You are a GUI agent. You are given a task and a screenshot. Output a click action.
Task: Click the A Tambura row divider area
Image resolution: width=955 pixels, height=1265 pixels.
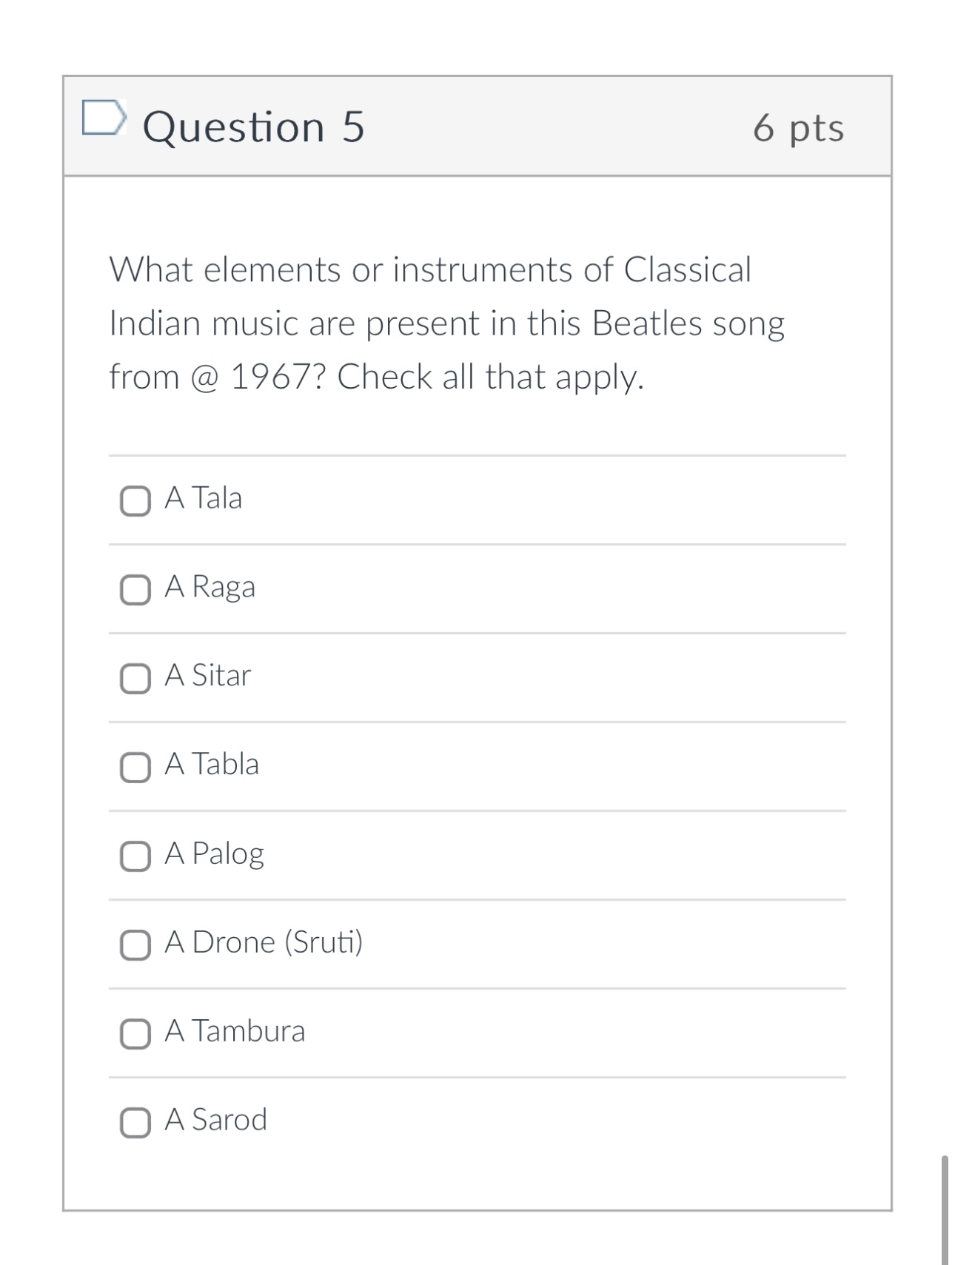tap(477, 1076)
